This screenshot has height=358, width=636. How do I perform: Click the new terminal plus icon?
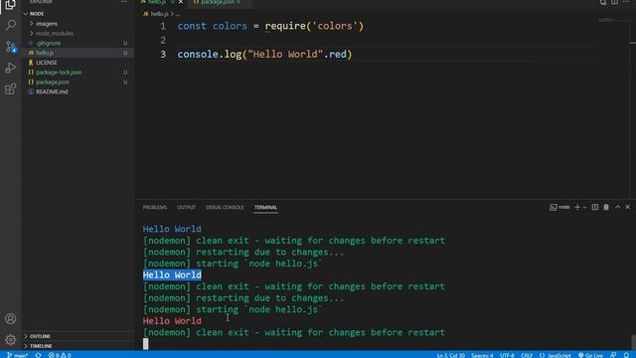[577, 207]
